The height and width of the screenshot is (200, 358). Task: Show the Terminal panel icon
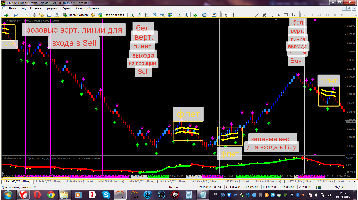pos(49,15)
